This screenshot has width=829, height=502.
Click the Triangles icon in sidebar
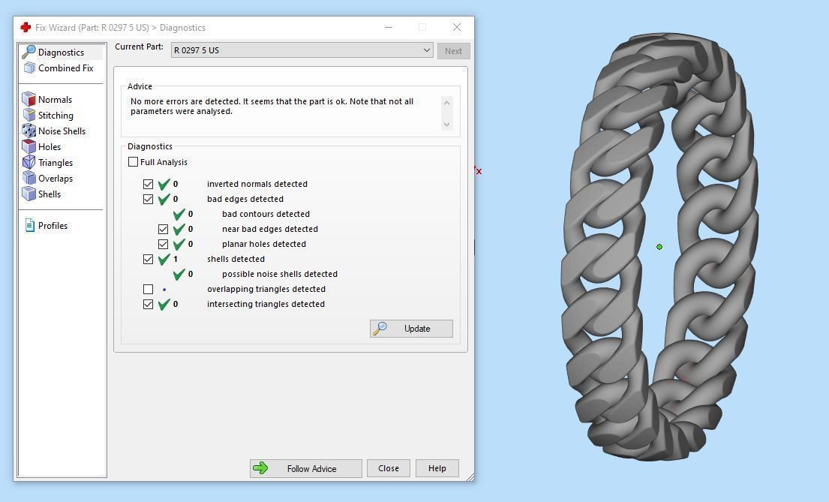(x=29, y=162)
